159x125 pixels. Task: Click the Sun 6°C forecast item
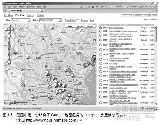click(122, 7)
